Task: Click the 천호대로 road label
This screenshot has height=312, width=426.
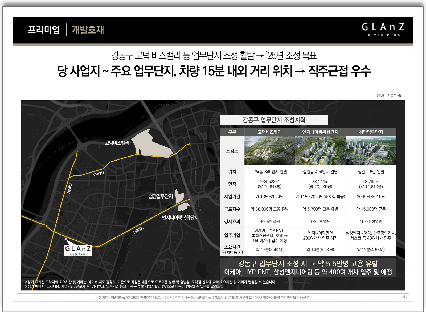Action: pos(138,230)
